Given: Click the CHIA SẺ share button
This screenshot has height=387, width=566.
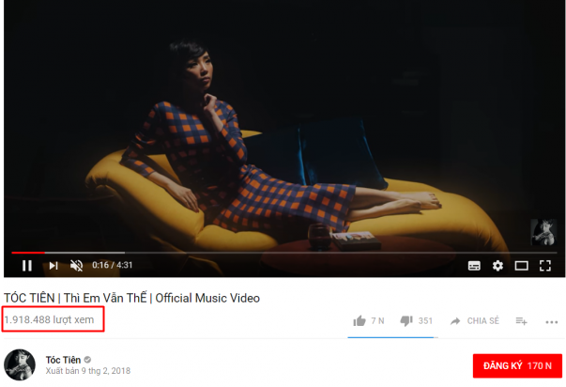Looking at the screenshot, I should tap(475, 321).
